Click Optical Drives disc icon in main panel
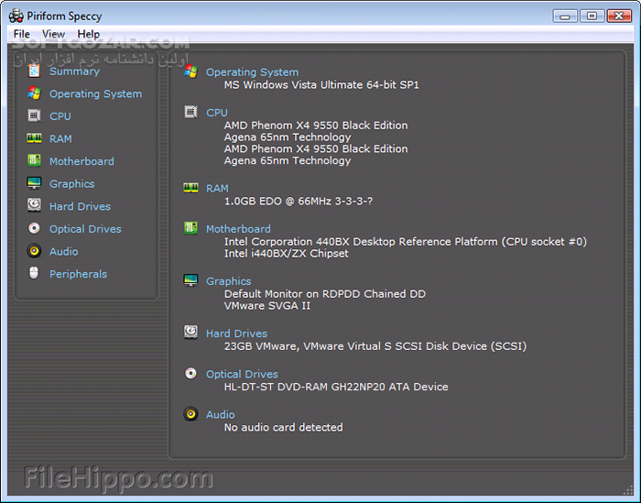641x503 pixels. coord(190,374)
